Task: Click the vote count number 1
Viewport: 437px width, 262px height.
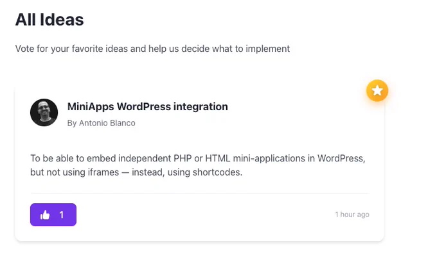Action: pos(62,215)
